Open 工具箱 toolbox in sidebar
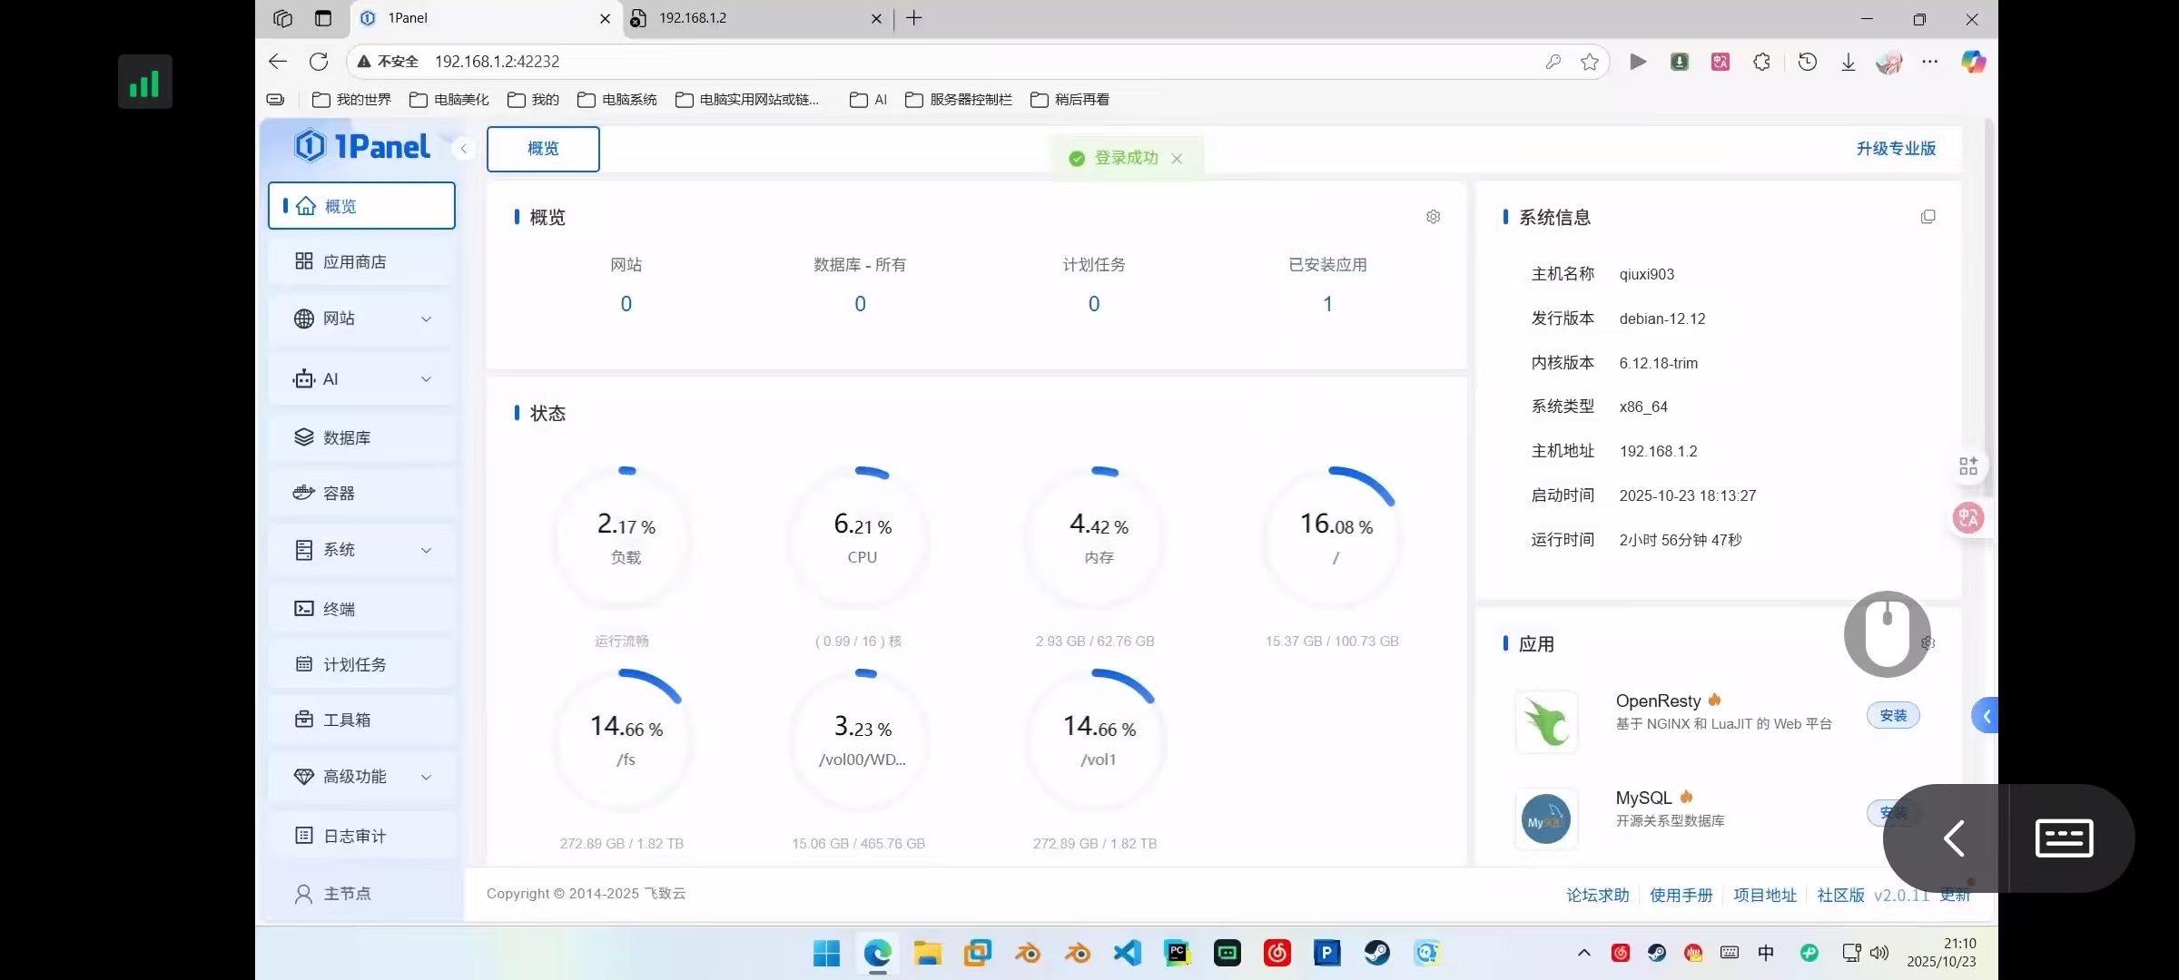This screenshot has width=2179, height=980. pyautogui.click(x=346, y=720)
